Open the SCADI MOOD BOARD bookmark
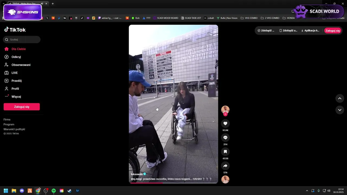 166,18
